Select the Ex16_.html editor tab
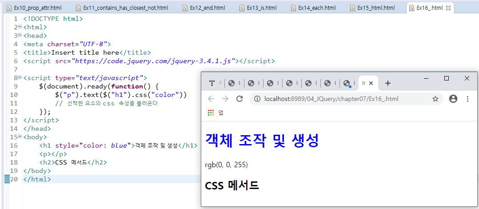 (x=430, y=8)
